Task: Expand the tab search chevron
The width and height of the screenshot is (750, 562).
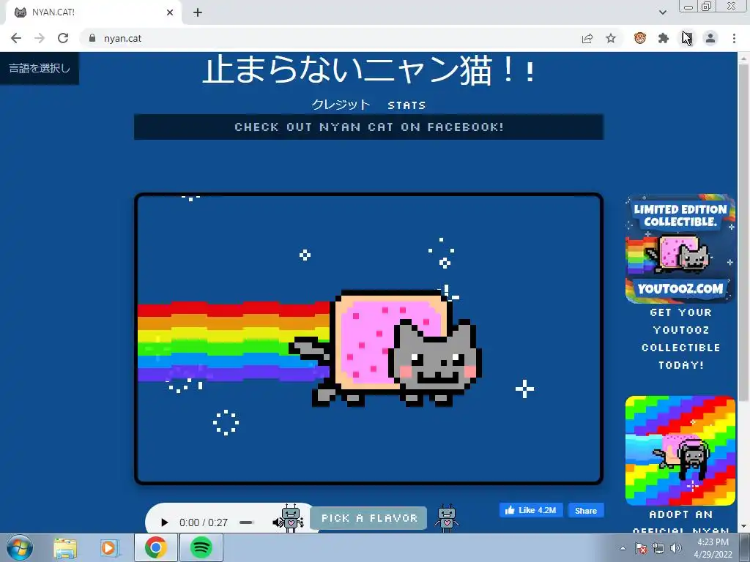Action: tap(662, 12)
